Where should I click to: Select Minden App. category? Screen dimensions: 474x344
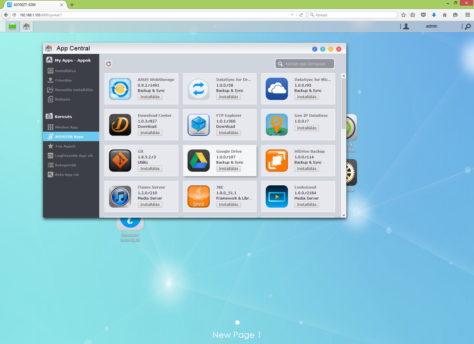(x=71, y=127)
